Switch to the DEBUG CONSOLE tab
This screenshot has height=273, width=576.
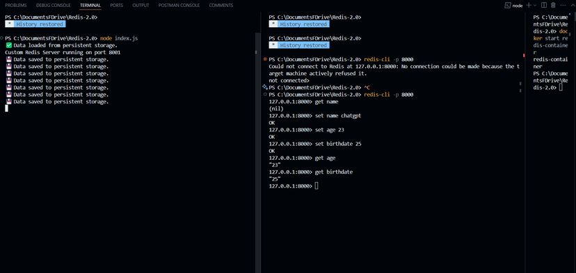(54, 6)
